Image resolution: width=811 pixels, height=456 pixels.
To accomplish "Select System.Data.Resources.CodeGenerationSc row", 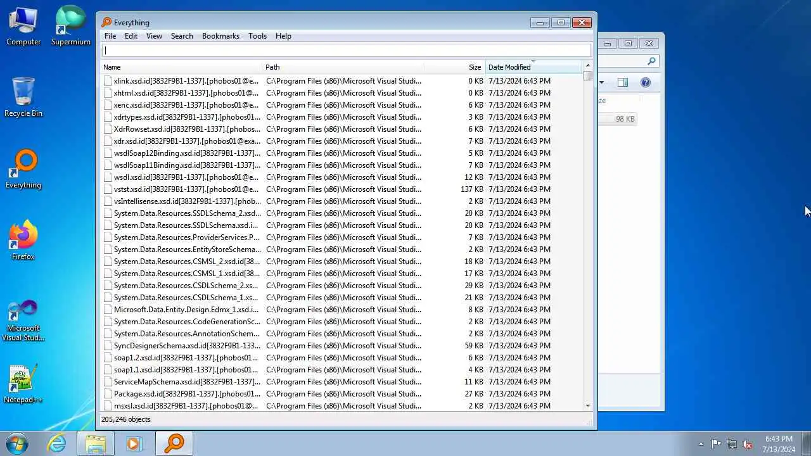I will tap(342, 322).
